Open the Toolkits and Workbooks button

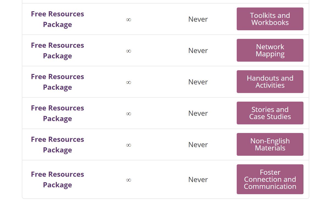click(x=270, y=19)
